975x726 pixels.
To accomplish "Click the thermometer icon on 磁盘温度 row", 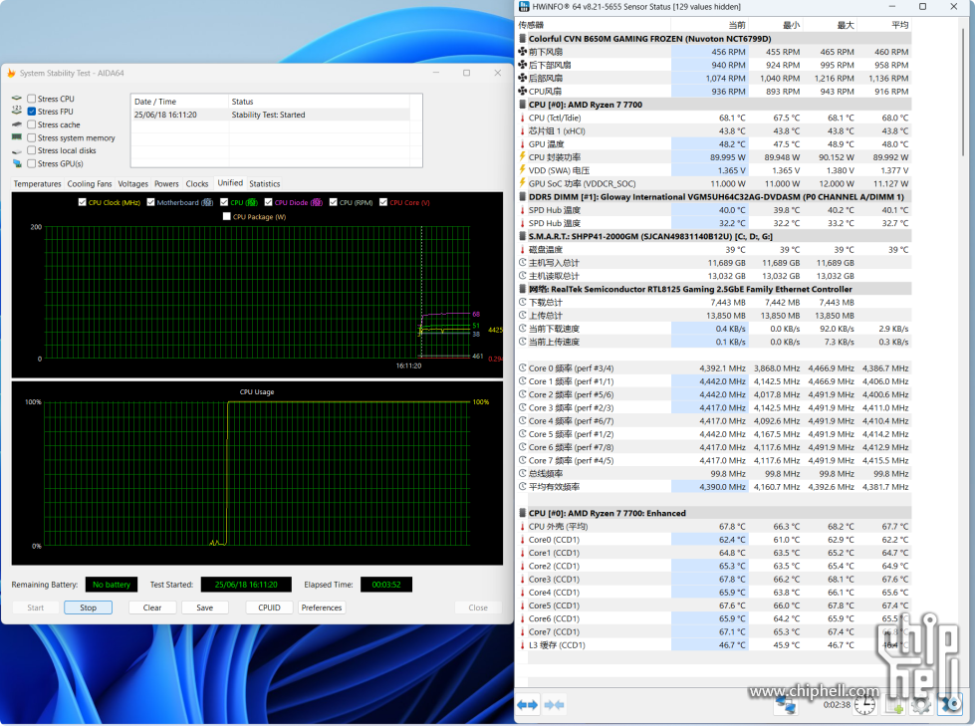I will [x=522, y=249].
